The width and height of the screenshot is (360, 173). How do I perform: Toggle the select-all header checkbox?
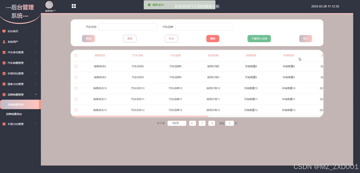pos(76,55)
